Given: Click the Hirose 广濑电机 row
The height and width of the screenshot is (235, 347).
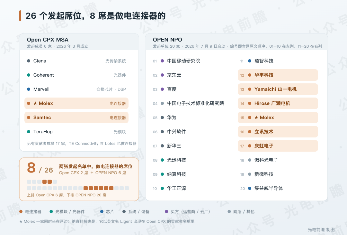Looking at the screenshot, I should tap(278, 103).
